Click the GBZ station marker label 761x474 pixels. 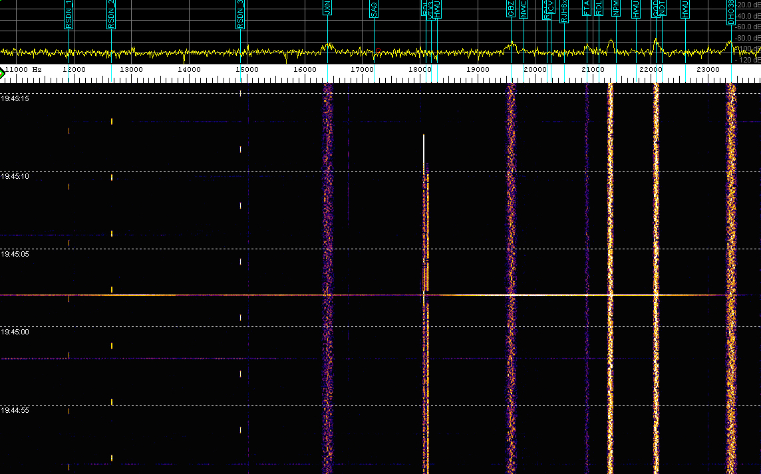click(x=511, y=8)
